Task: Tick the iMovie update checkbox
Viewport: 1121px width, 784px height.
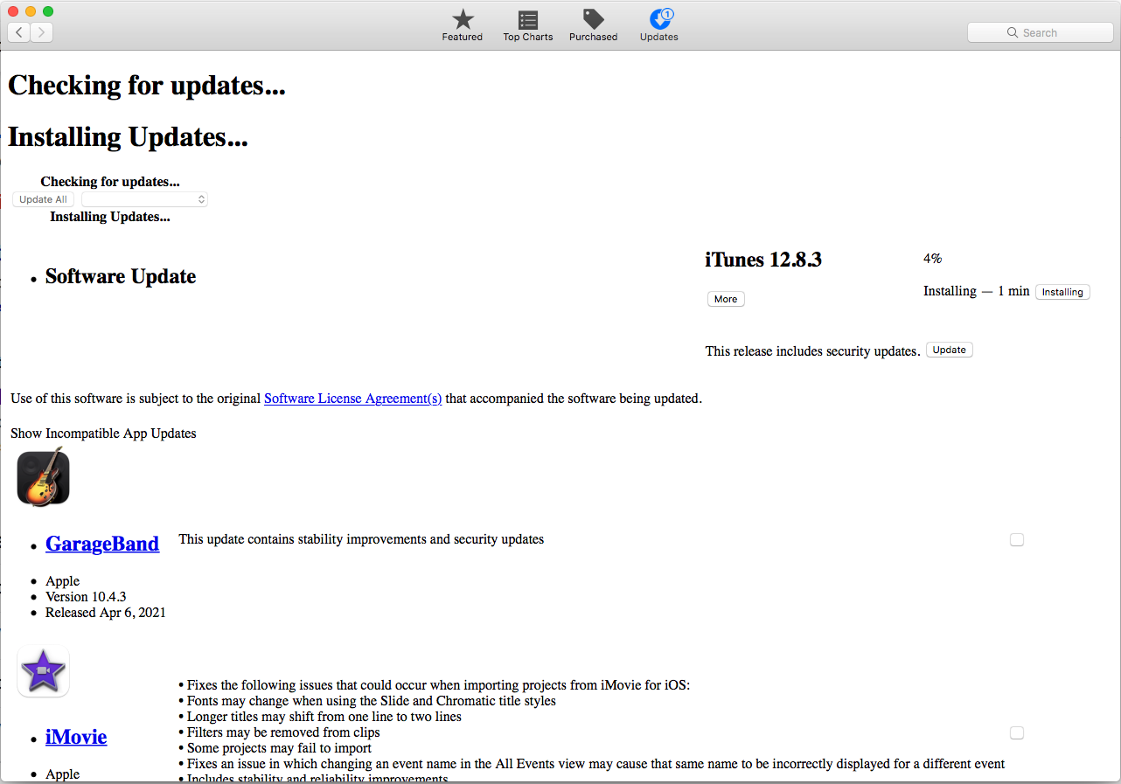Action: point(1017,733)
